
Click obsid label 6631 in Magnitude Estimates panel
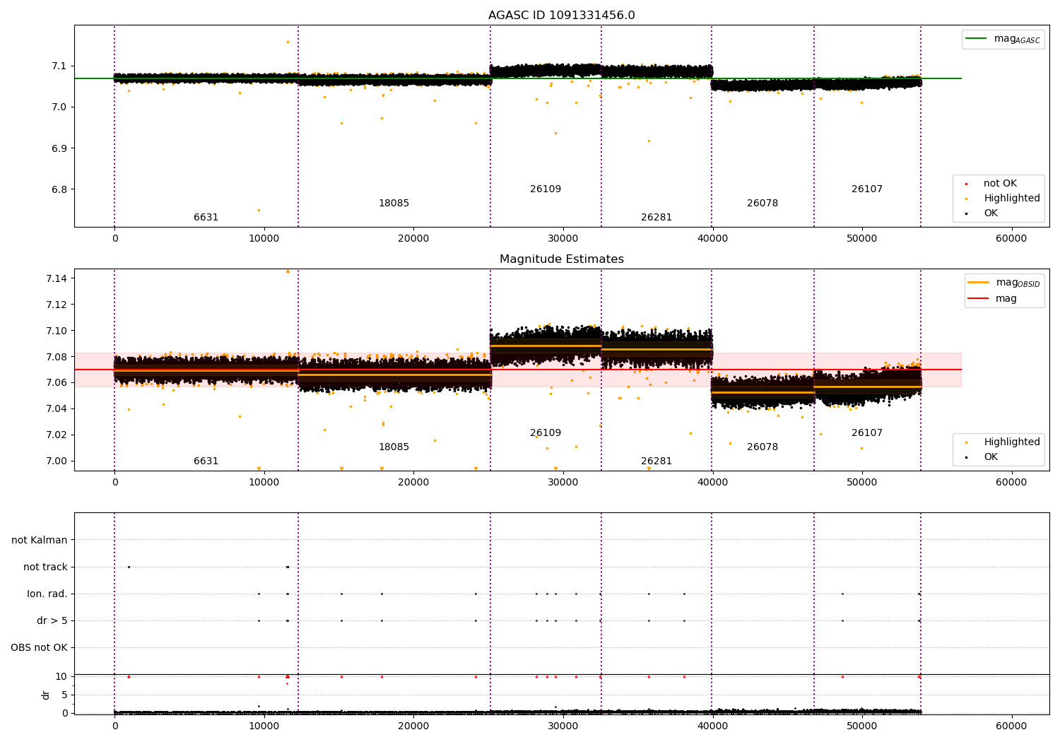pos(206,461)
